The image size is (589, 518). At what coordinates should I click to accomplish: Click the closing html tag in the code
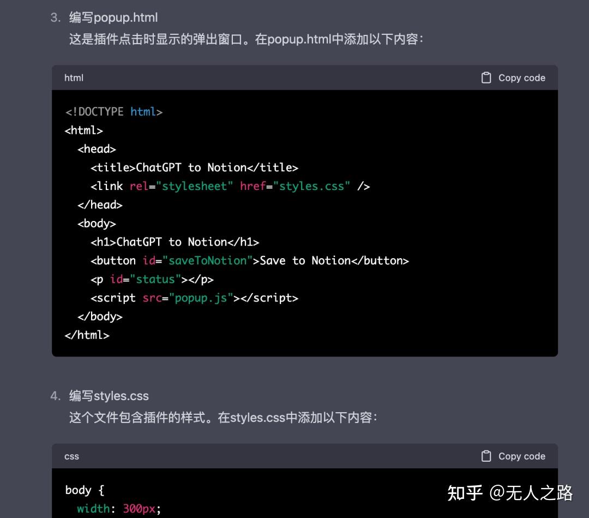(87, 335)
